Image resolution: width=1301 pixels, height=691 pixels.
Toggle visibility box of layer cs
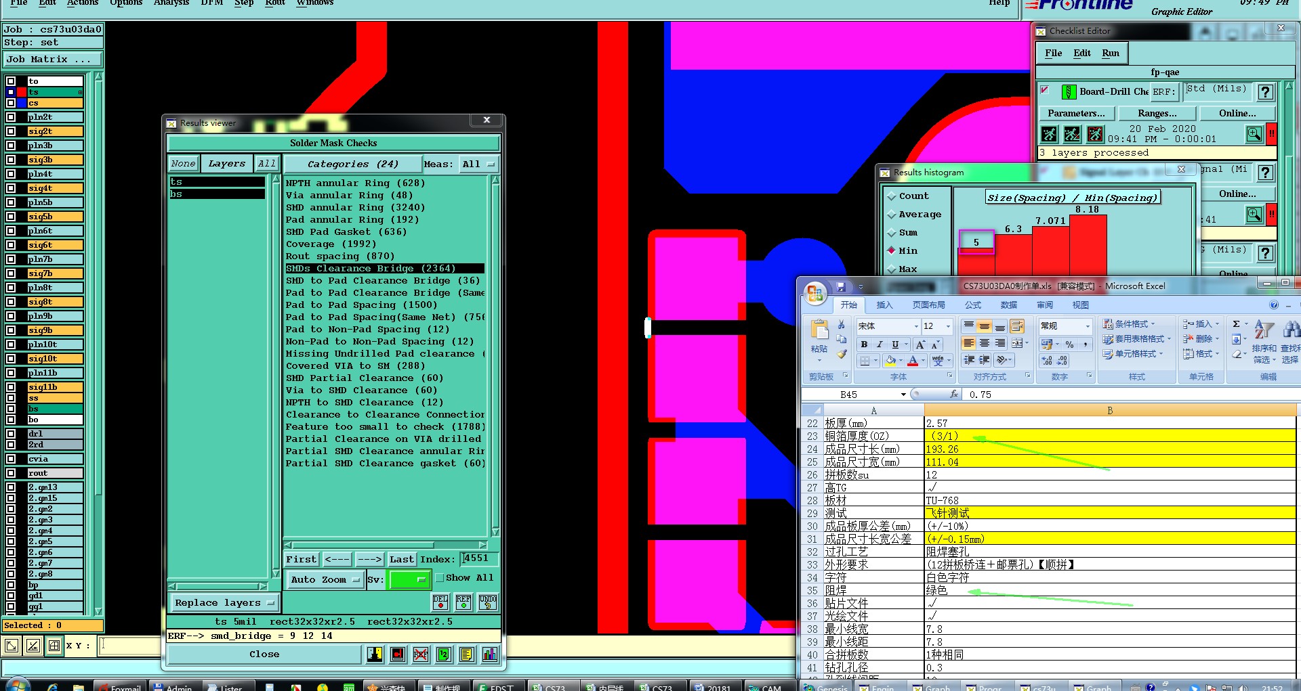11,103
